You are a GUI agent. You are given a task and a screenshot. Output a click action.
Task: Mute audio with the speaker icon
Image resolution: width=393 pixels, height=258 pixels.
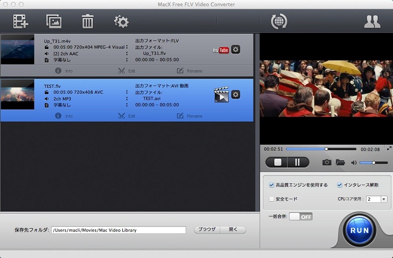[x=354, y=163]
